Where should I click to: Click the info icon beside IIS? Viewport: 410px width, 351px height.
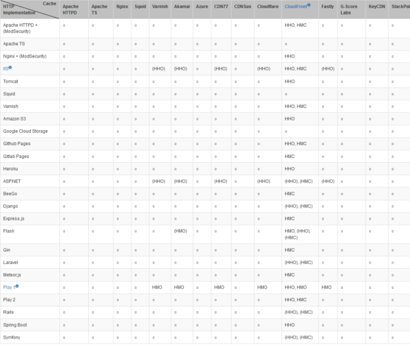pyautogui.click(x=10, y=68)
